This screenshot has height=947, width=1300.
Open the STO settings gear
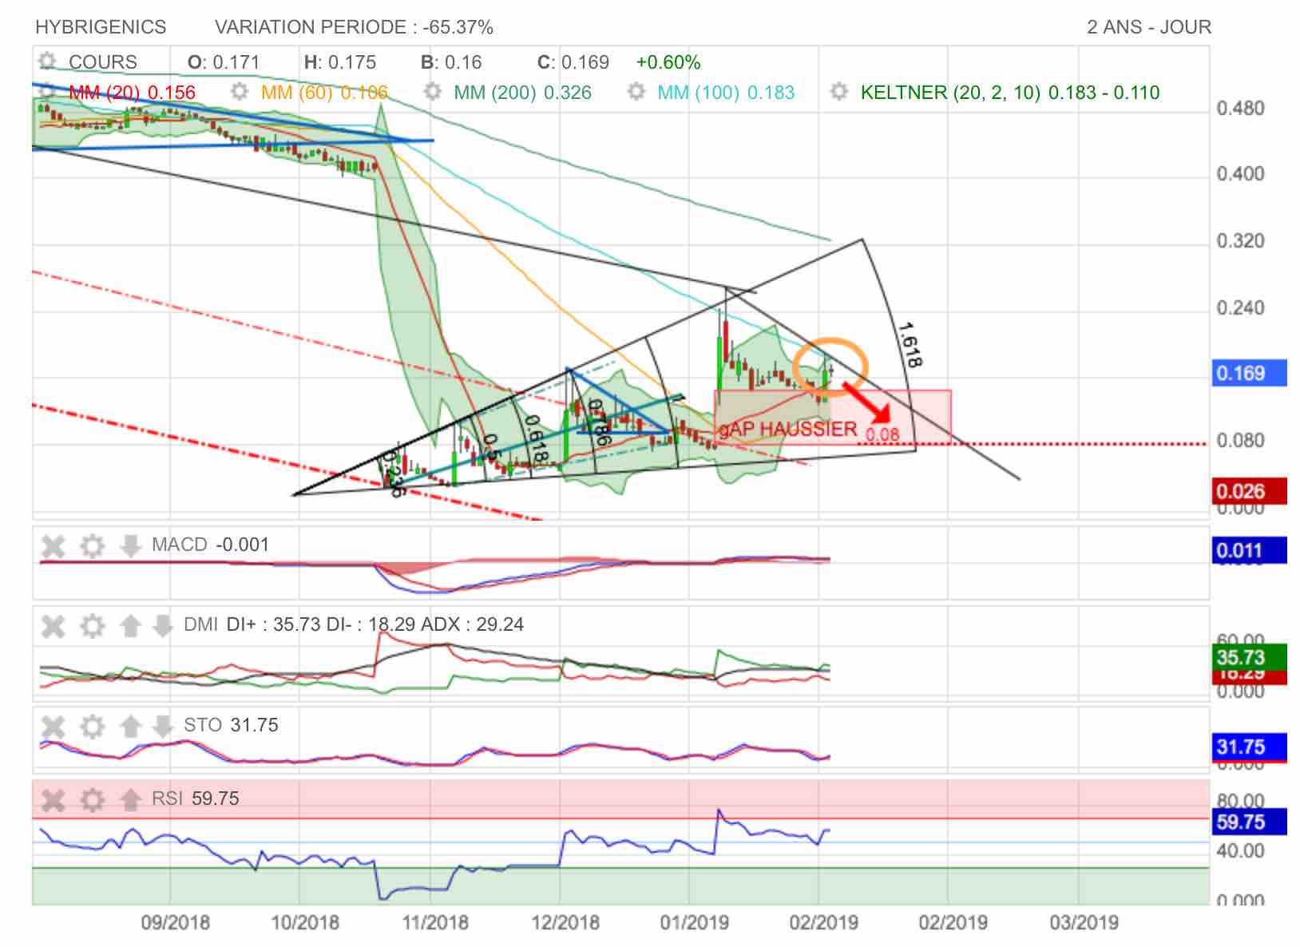[x=93, y=727]
